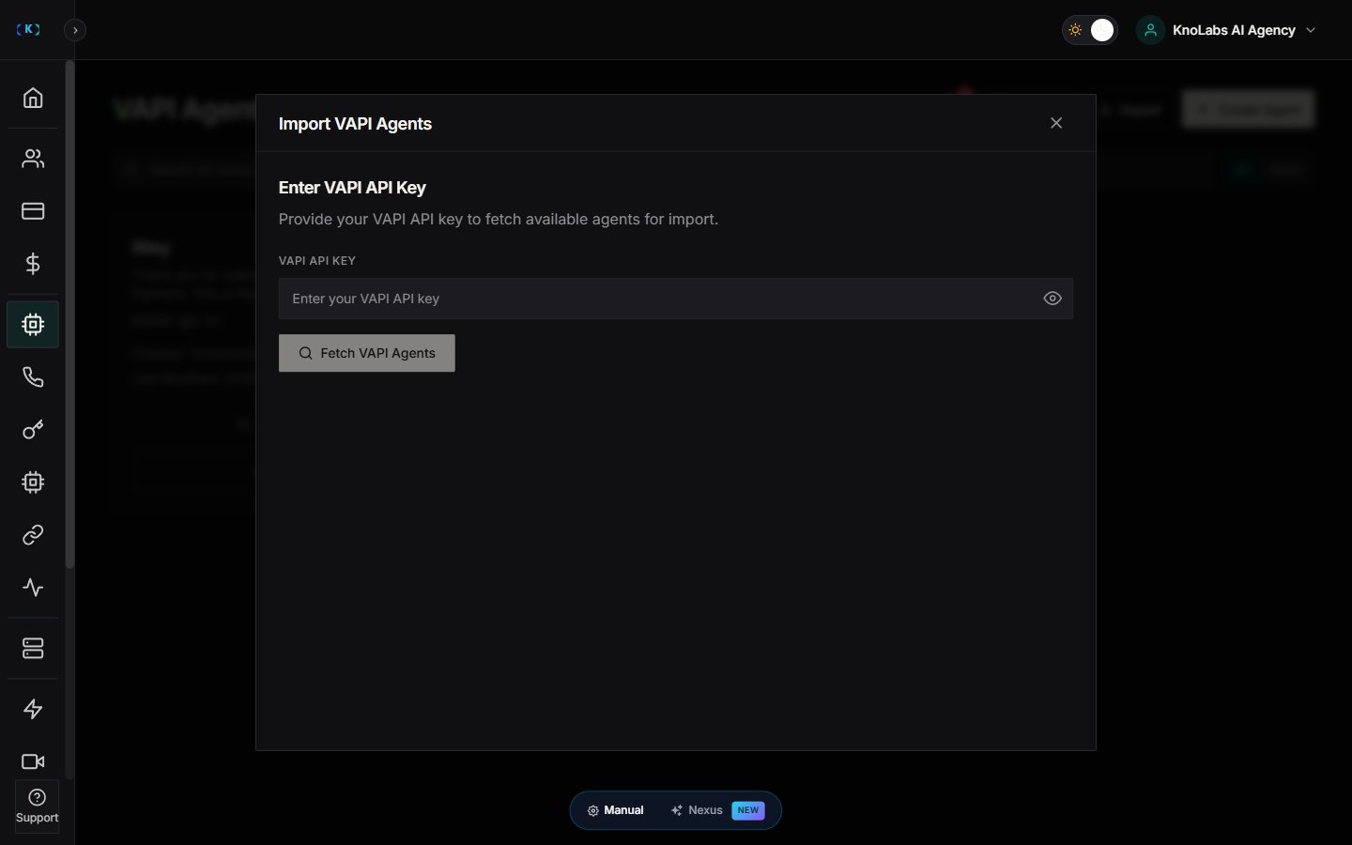Show the API key with eye icon

tap(1052, 299)
